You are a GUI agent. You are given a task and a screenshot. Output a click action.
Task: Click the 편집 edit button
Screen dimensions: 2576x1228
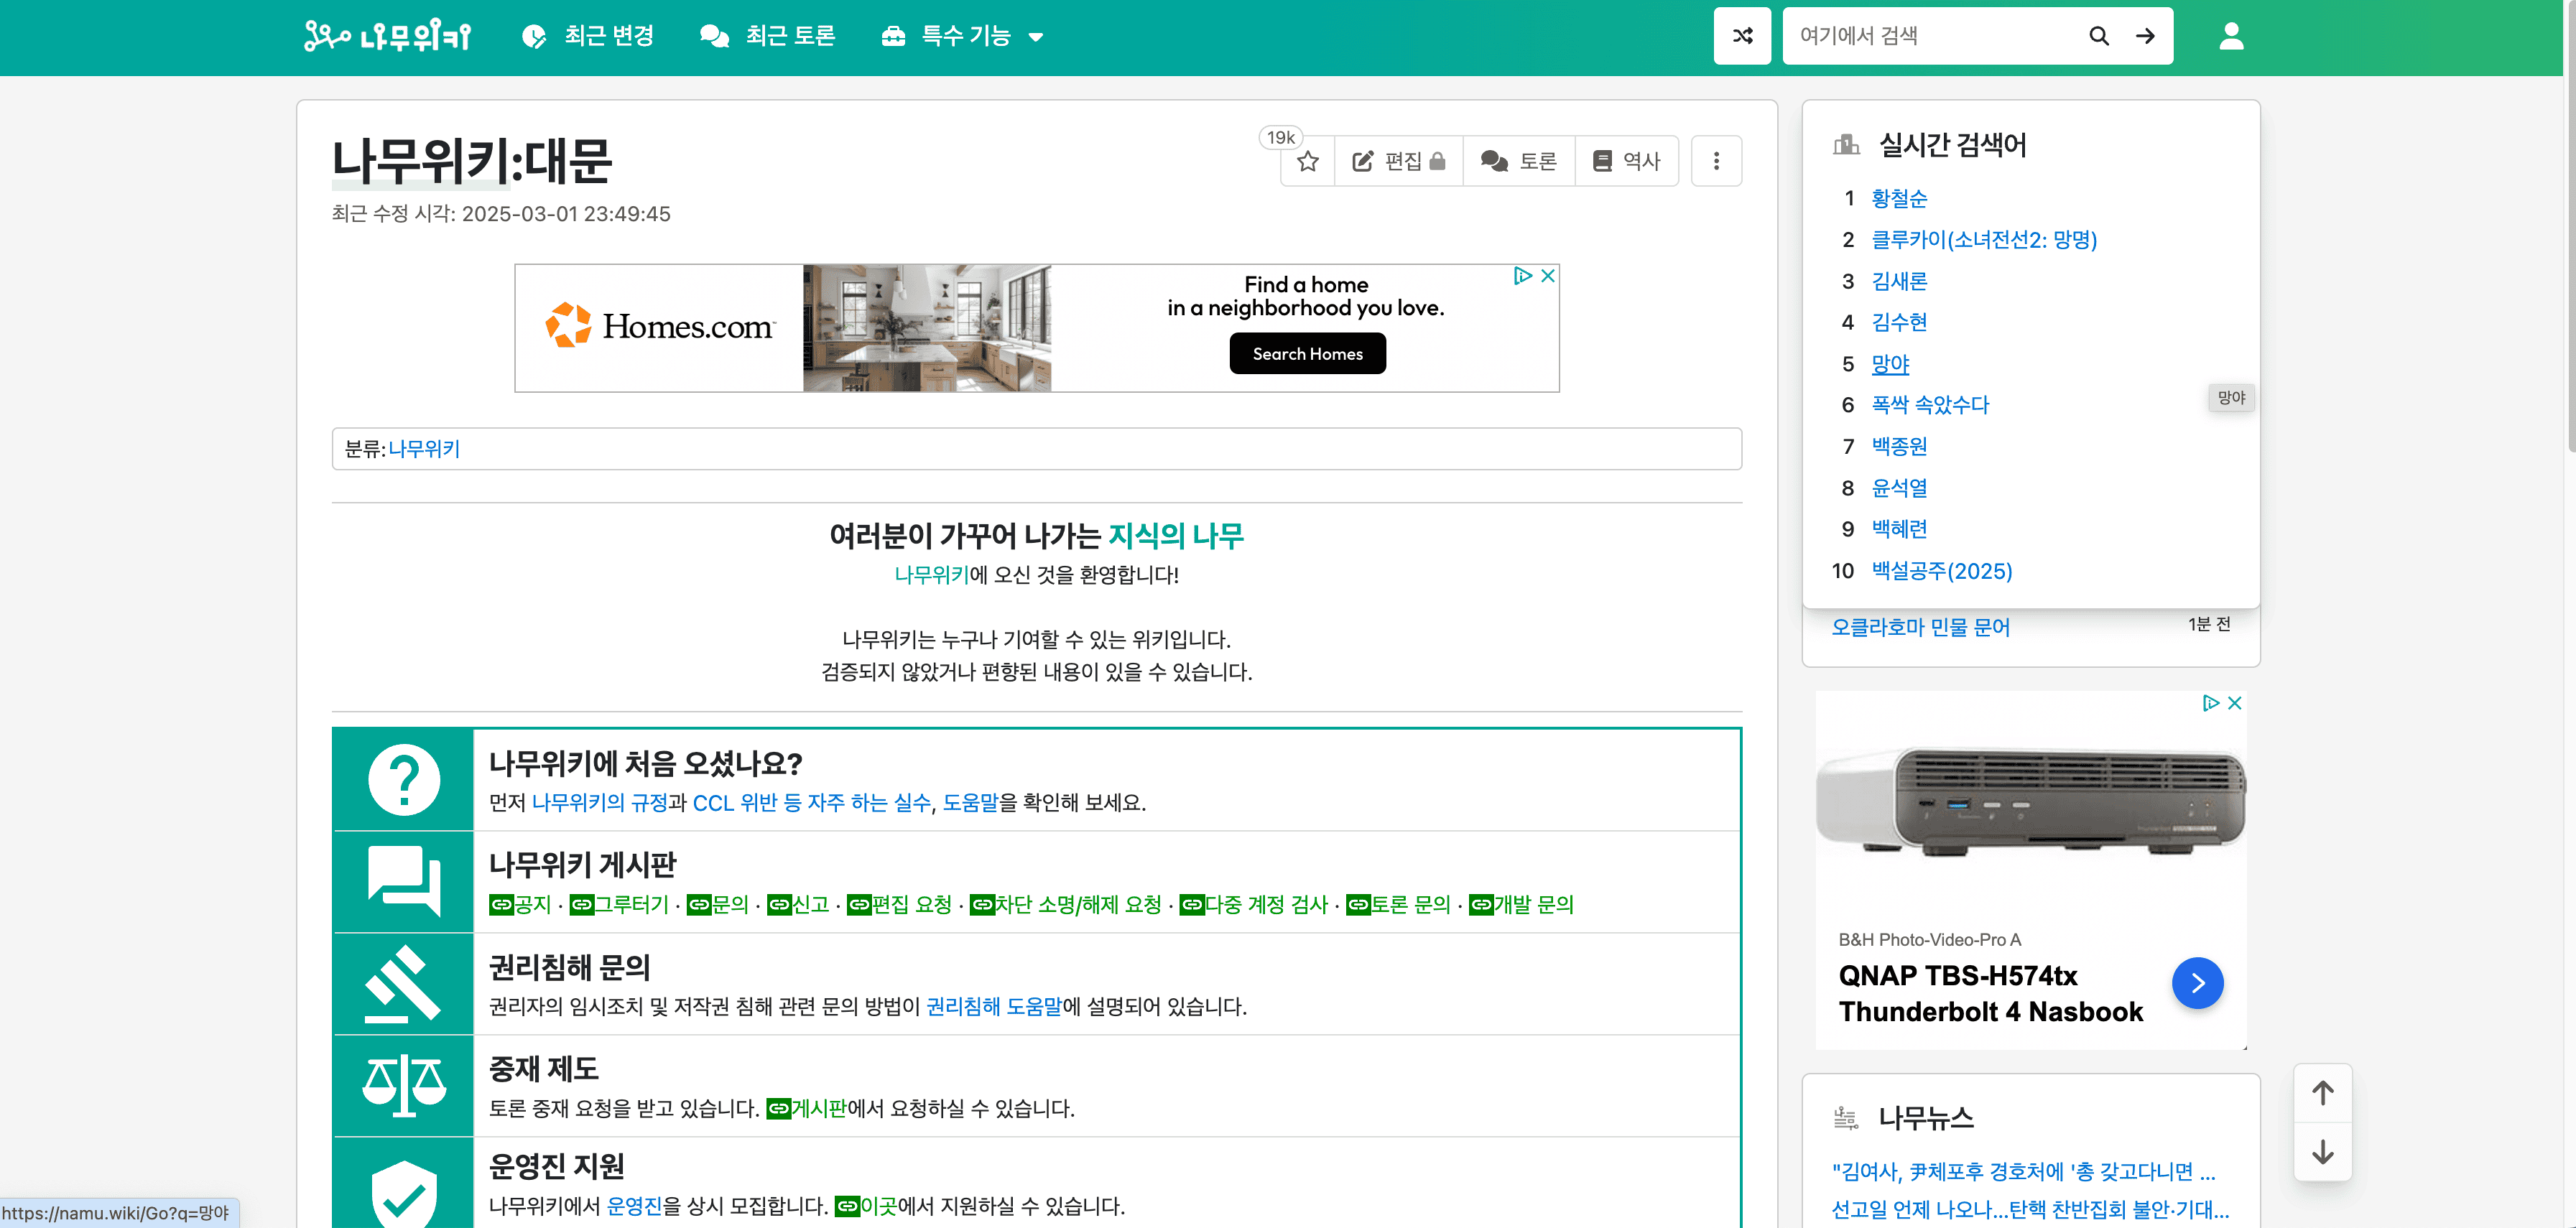1398,161
